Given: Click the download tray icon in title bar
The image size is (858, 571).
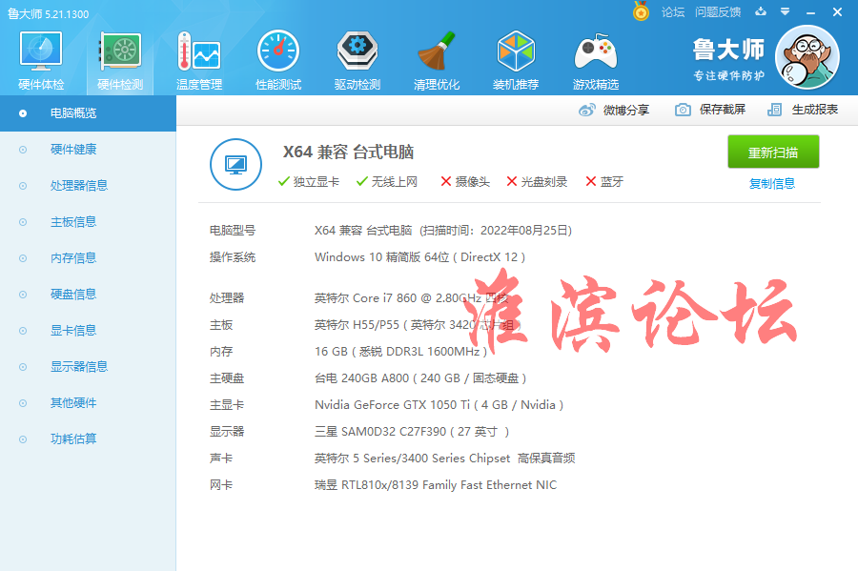Looking at the screenshot, I should tap(761, 11).
